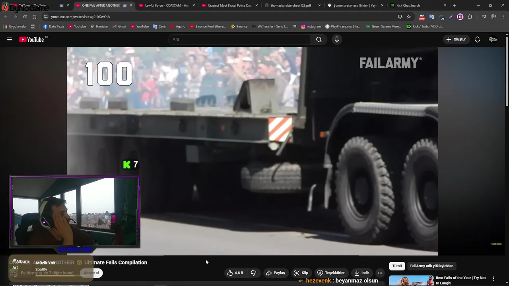Open the Kick / Twitch VOD bookmark
This screenshot has height=286, width=509.
[425, 26]
